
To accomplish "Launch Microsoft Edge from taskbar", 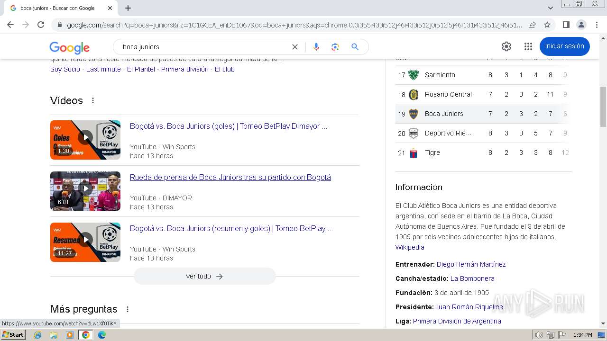I will click(x=102, y=335).
